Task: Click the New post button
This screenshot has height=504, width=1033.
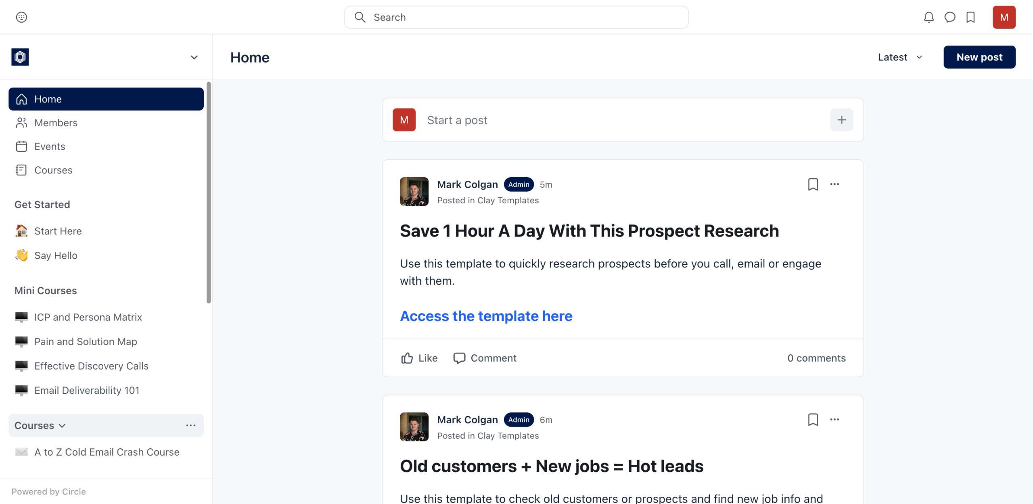Action: click(979, 57)
